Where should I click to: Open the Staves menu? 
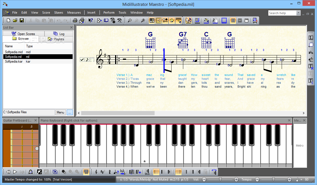(59, 13)
